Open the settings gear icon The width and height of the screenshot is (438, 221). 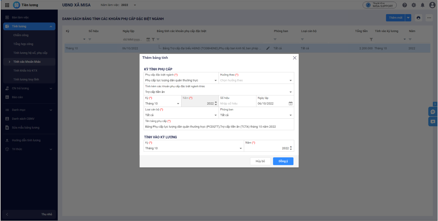coord(414,5)
